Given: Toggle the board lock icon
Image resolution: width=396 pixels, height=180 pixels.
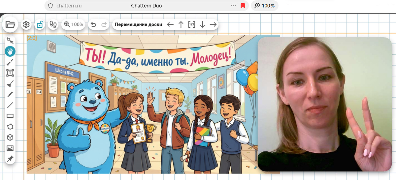Looking at the screenshot, I should [40, 24].
